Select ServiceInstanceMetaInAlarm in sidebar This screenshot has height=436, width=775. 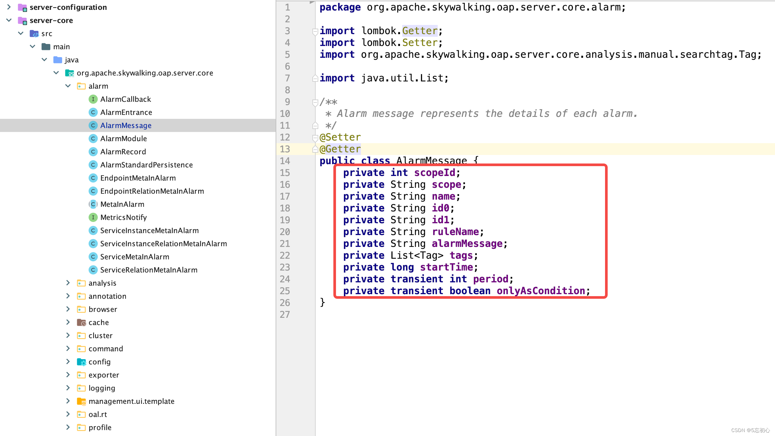coord(150,230)
